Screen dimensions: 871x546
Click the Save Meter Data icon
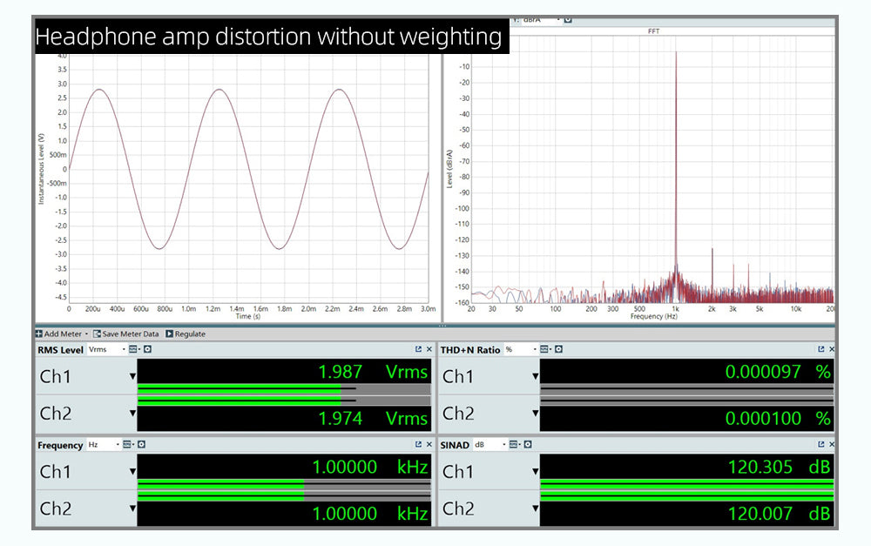[98, 334]
